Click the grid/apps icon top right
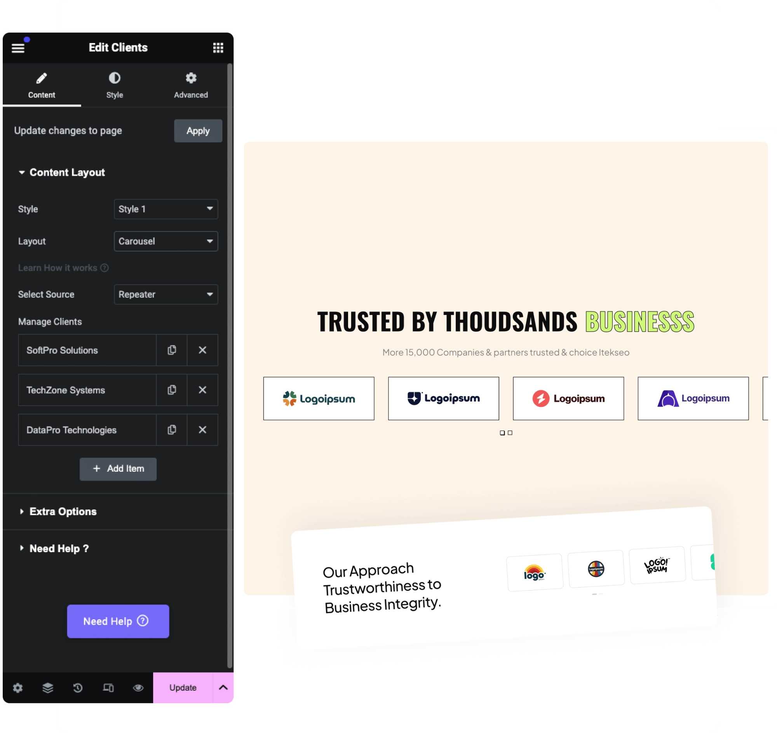This screenshot has height=733, width=777. click(x=217, y=47)
